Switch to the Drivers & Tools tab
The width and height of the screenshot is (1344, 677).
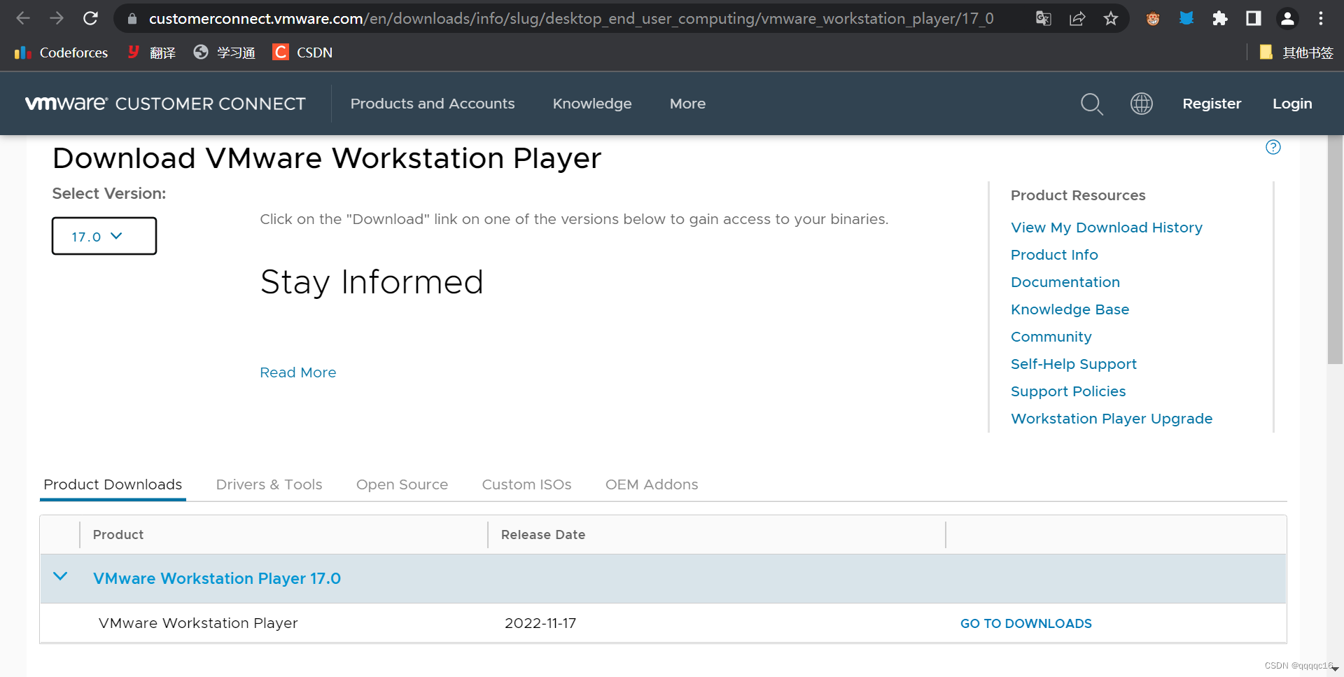coord(269,484)
